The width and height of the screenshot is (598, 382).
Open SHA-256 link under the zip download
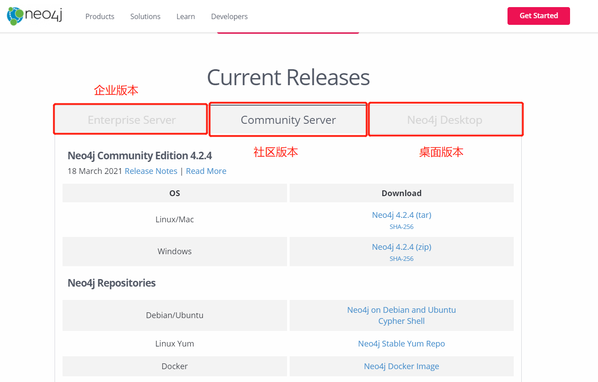401,259
